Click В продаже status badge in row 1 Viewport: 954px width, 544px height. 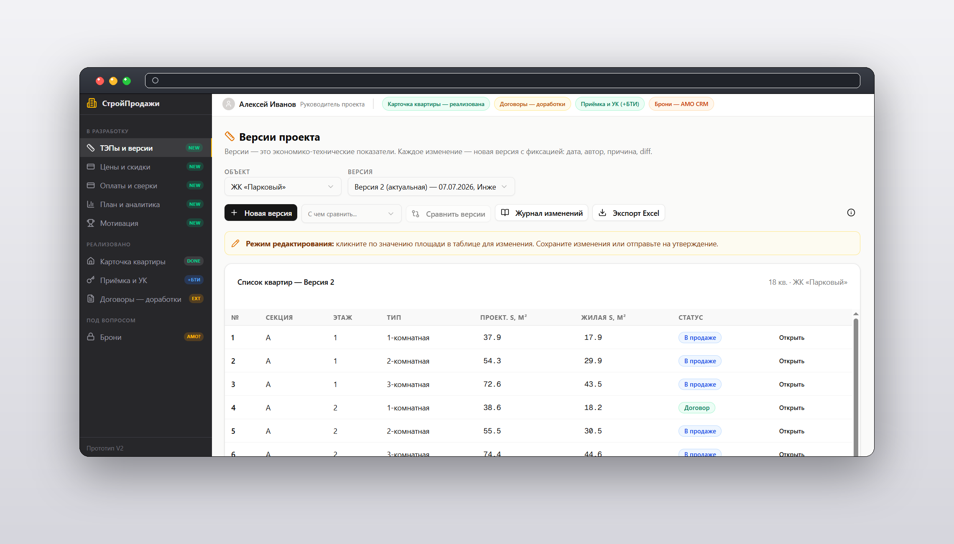[x=700, y=337]
